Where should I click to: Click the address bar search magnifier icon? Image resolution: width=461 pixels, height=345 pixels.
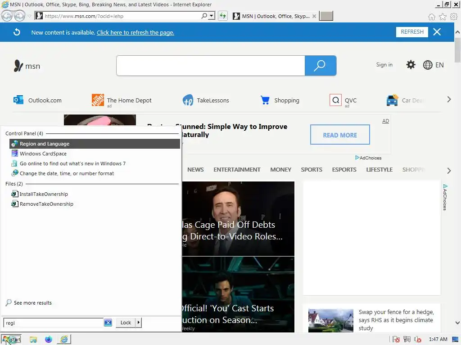204,16
